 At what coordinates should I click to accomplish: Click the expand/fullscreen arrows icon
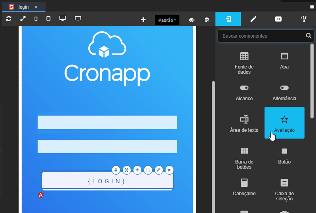(23, 19)
